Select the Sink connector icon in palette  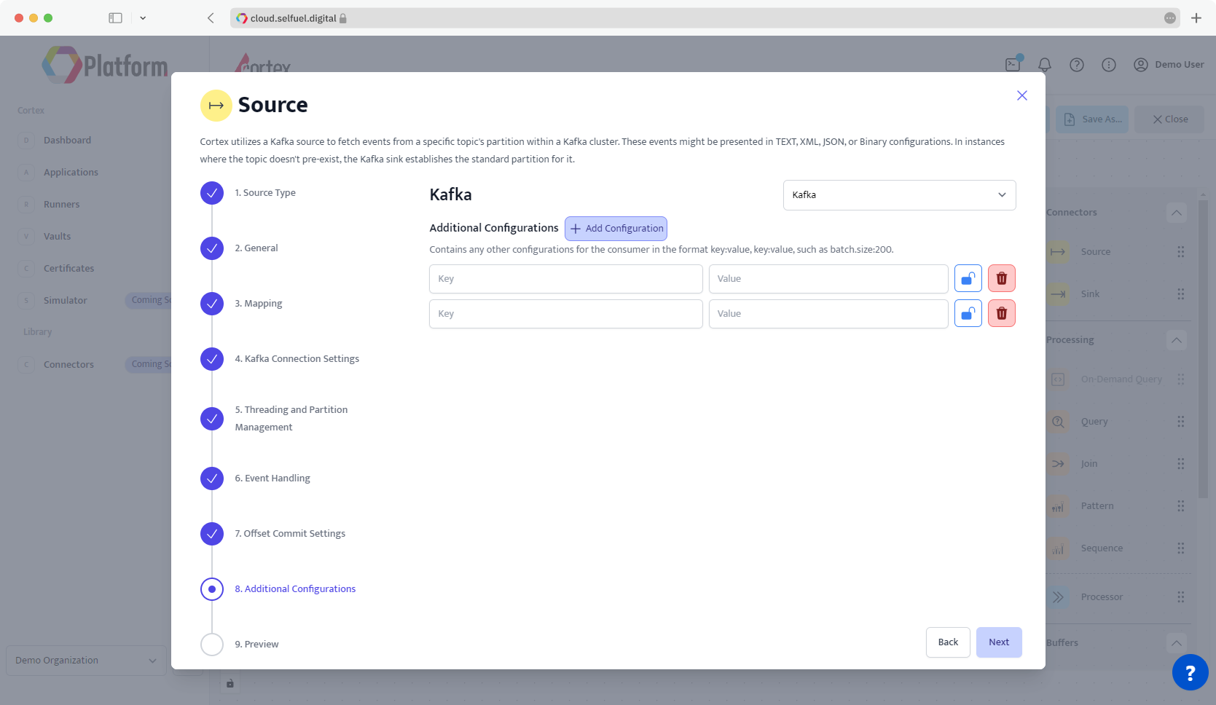pyautogui.click(x=1058, y=294)
